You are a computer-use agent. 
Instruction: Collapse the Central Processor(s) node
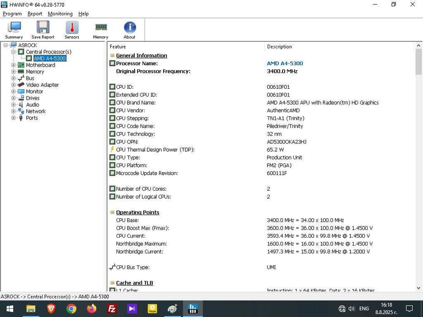pos(13,52)
